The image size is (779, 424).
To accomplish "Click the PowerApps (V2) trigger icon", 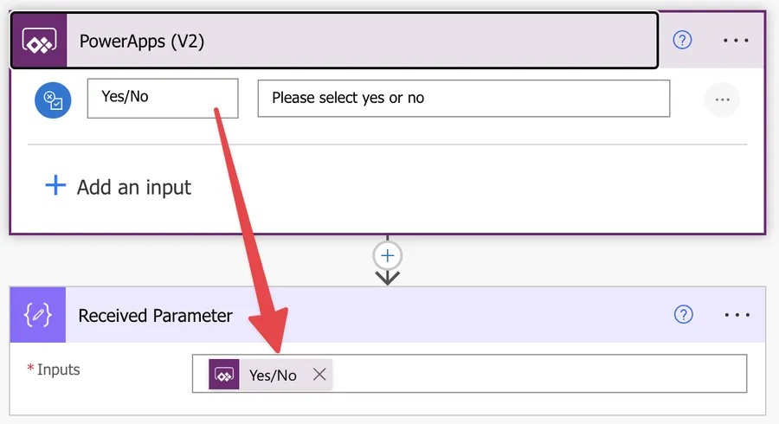I will click(39, 41).
